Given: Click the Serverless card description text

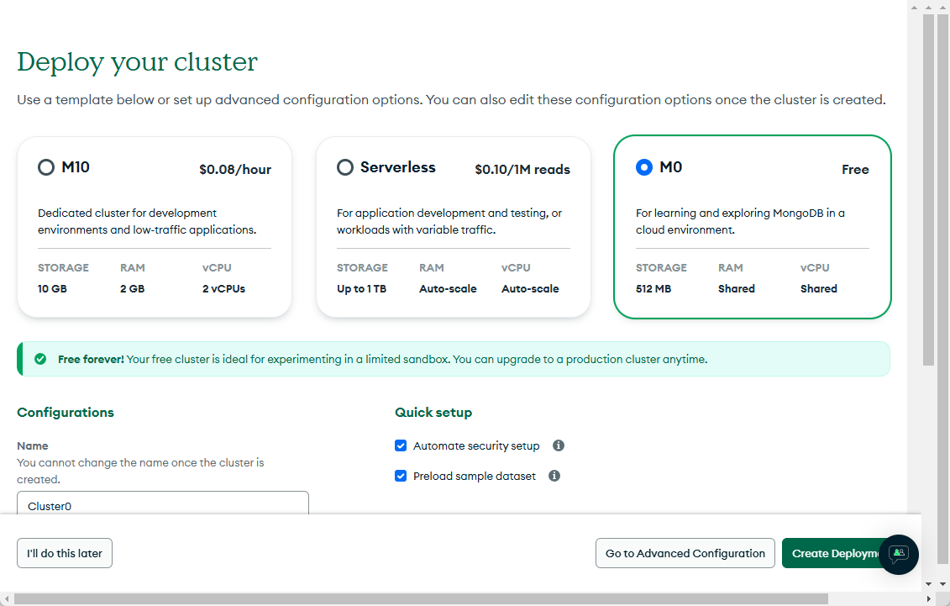Looking at the screenshot, I should [449, 221].
